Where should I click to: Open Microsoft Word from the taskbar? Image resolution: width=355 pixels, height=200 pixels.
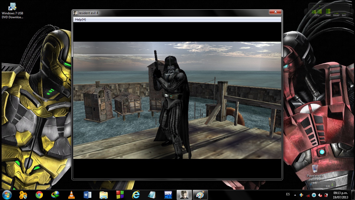[x=88, y=195]
